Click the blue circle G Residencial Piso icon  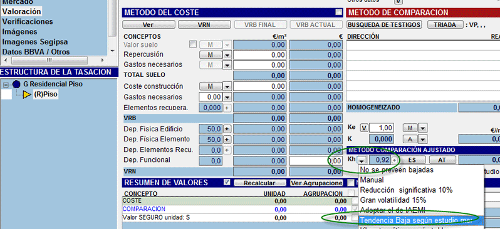(16, 84)
